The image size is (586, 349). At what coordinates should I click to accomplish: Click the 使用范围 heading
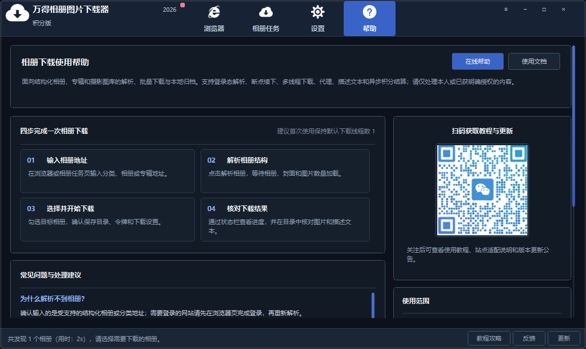click(416, 301)
